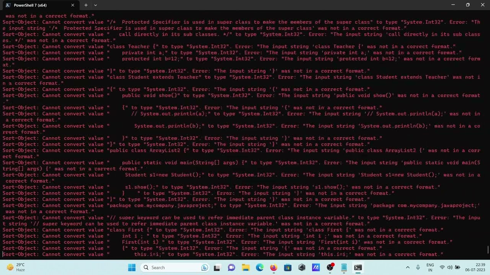Open the new tab plus button

click(86, 5)
